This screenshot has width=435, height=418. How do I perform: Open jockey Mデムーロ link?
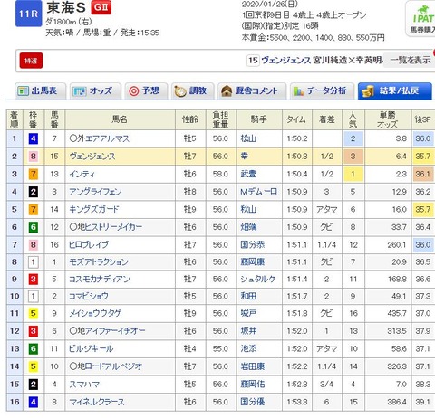[x=258, y=192]
